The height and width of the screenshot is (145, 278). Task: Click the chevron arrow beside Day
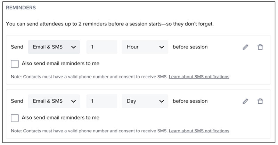[161, 101]
